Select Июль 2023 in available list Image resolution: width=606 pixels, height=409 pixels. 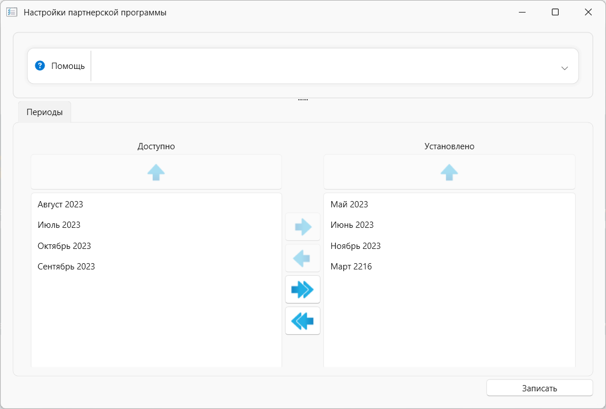click(156, 225)
